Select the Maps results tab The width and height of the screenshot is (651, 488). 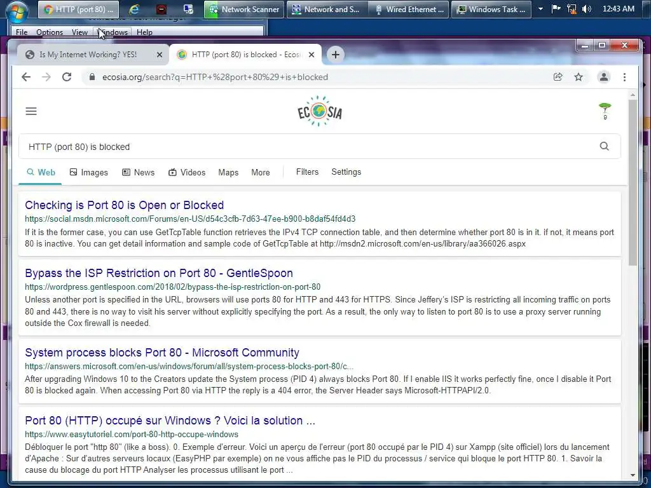228,172
